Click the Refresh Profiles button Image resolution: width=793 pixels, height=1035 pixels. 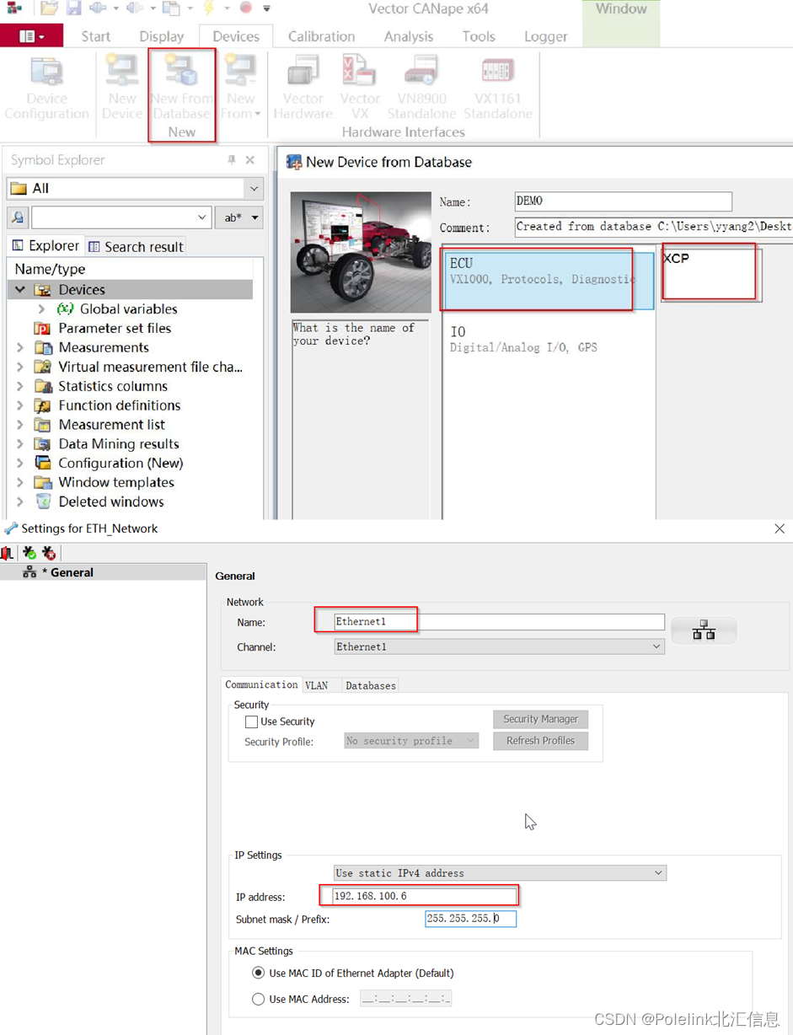point(540,741)
